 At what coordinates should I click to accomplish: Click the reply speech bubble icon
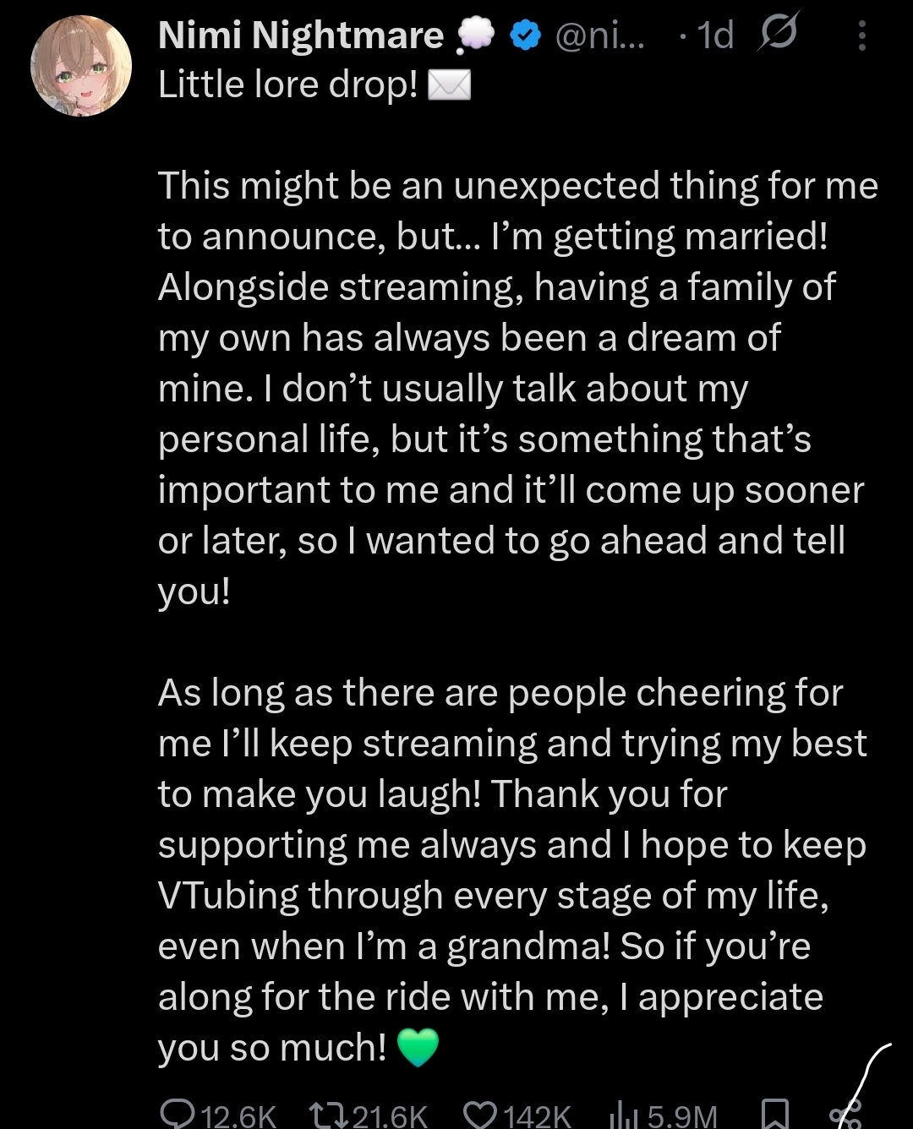[x=177, y=1114]
